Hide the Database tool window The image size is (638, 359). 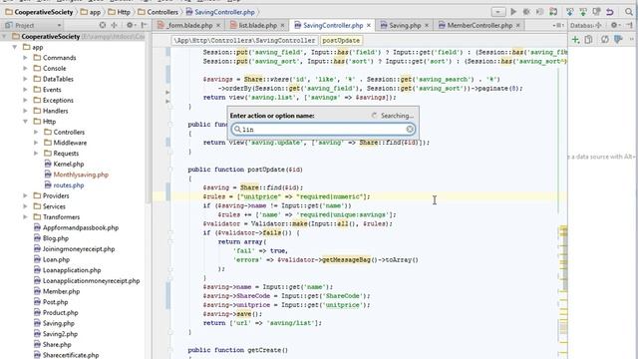point(630,25)
